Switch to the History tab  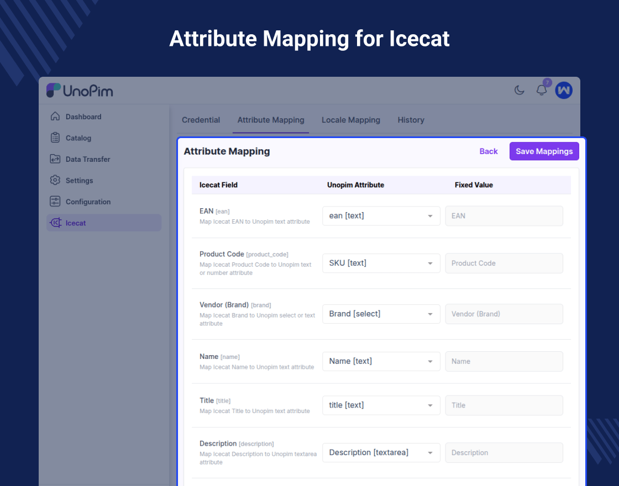coord(411,120)
